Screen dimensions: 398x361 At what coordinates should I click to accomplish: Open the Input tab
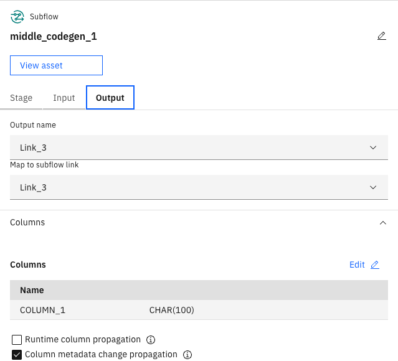click(64, 98)
